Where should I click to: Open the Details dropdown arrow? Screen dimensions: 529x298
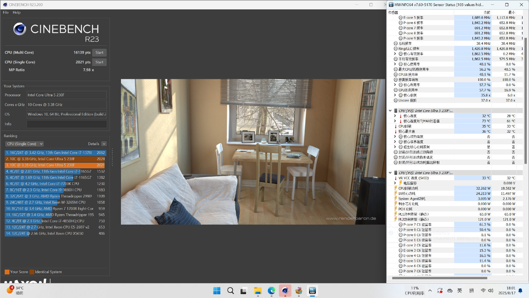tap(104, 144)
